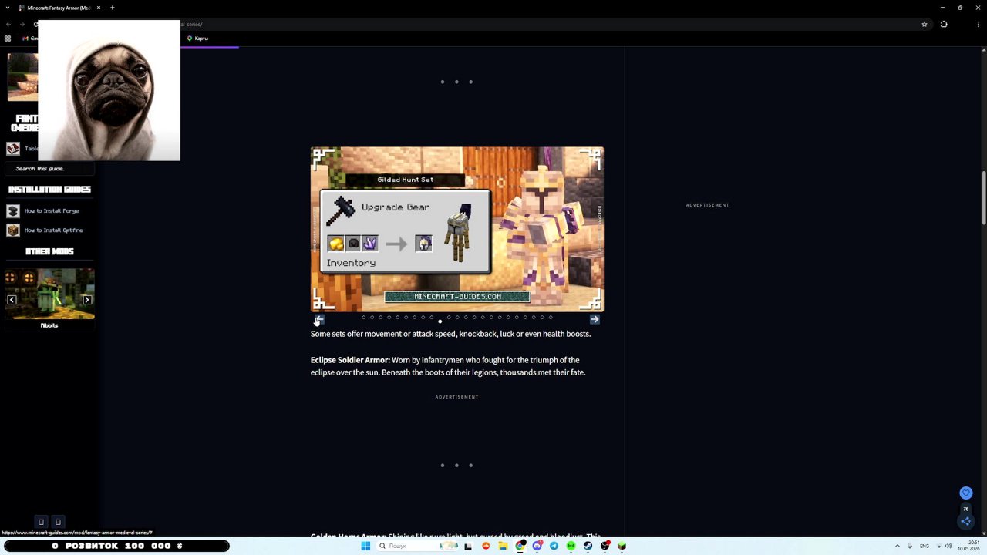Click the taskbar Пошук search box
The height and width of the screenshot is (555, 987).
pyautogui.click(x=416, y=546)
